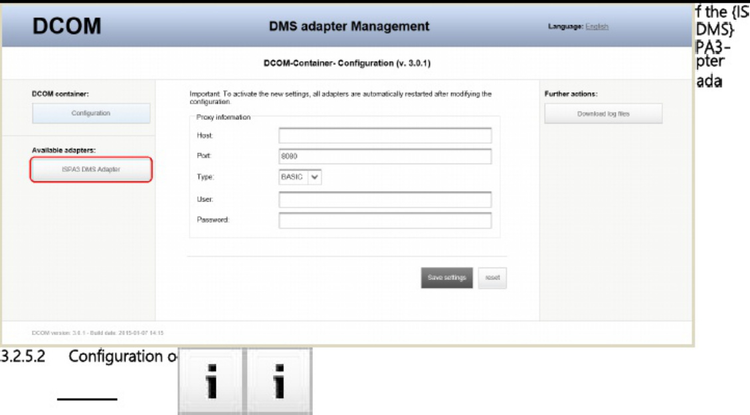This screenshot has height=415, width=750.
Task: Click the 'DCOM container:' label
Action: tap(60, 94)
